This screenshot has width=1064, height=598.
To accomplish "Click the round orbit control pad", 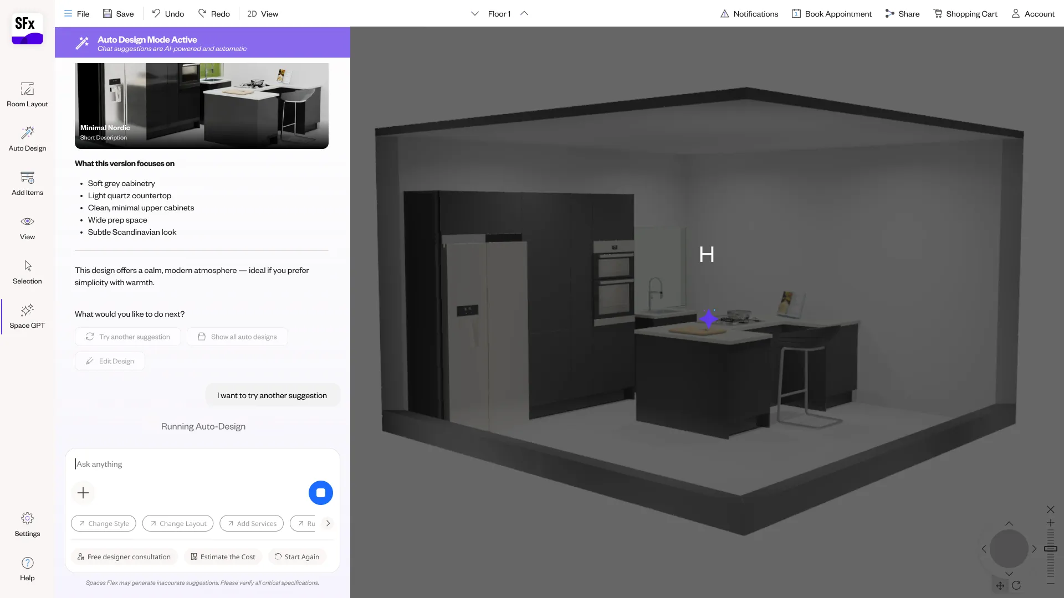I will 1009,549.
